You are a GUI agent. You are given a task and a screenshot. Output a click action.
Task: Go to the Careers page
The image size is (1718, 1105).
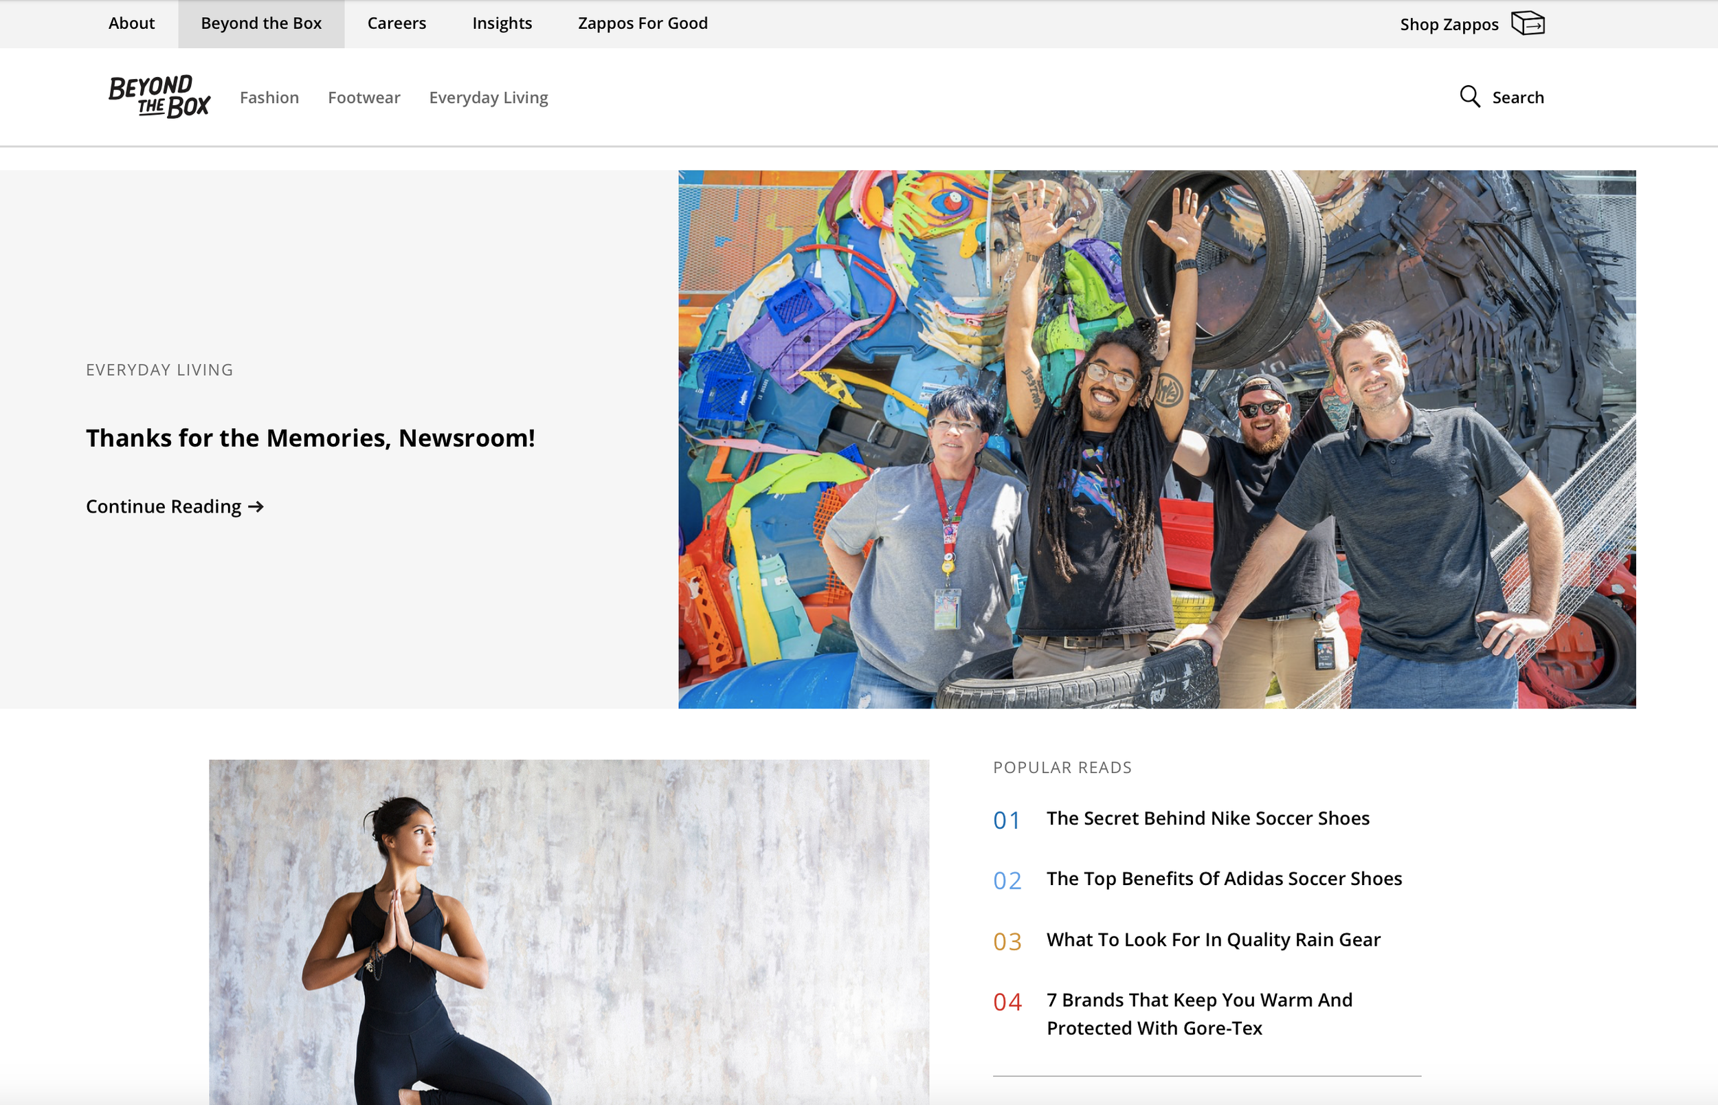(396, 23)
